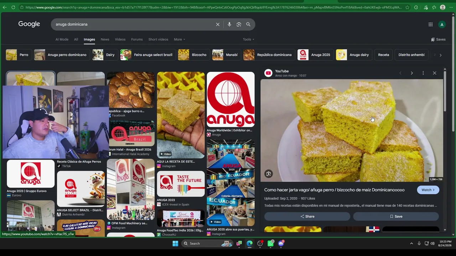The height and width of the screenshot is (256, 456).
Task: Show previous image in preview panel
Action: click(400, 73)
